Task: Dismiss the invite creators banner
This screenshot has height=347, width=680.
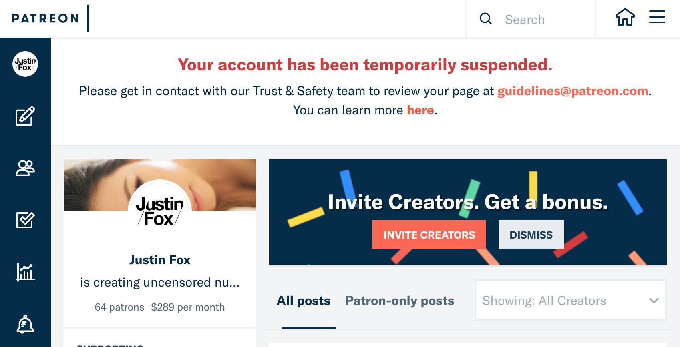Action: coord(531,235)
